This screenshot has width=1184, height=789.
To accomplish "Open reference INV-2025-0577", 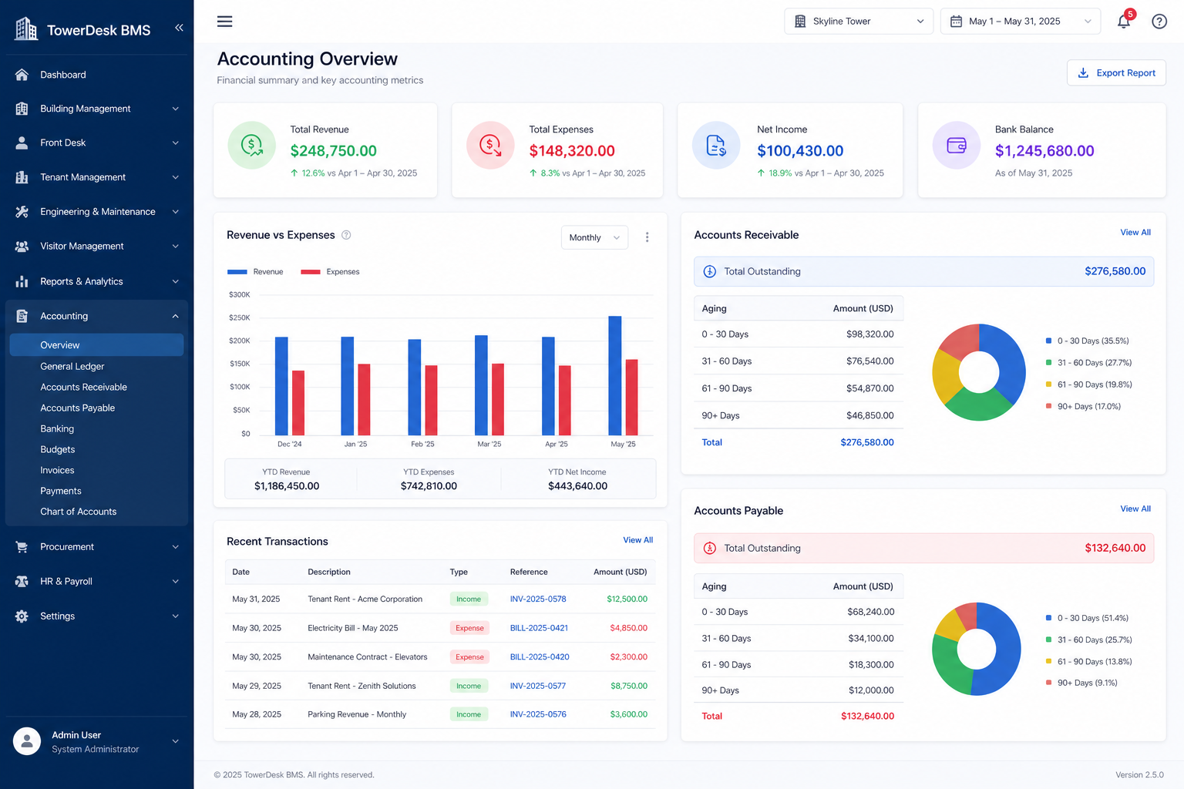I will coord(538,686).
